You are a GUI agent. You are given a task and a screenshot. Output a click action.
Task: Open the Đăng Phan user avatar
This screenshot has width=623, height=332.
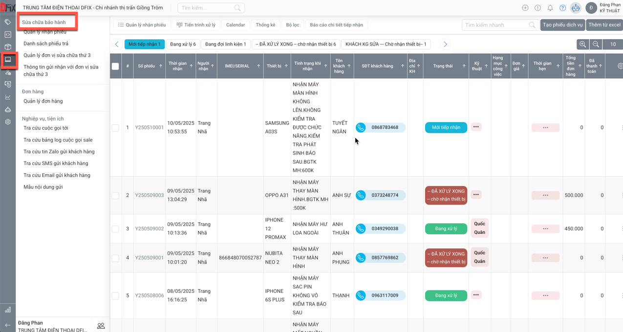[x=591, y=8]
